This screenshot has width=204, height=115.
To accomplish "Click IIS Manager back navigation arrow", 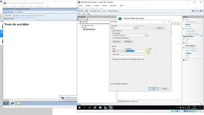I will (x=79, y=11).
